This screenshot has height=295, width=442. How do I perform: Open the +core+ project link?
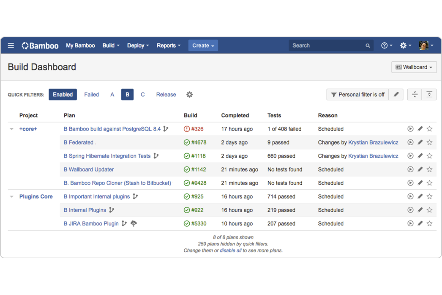tap(28, 129)
